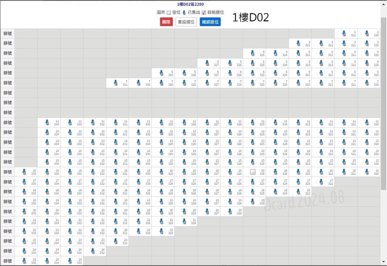Click the vertical scrollbar thumb

pos(384,103)
